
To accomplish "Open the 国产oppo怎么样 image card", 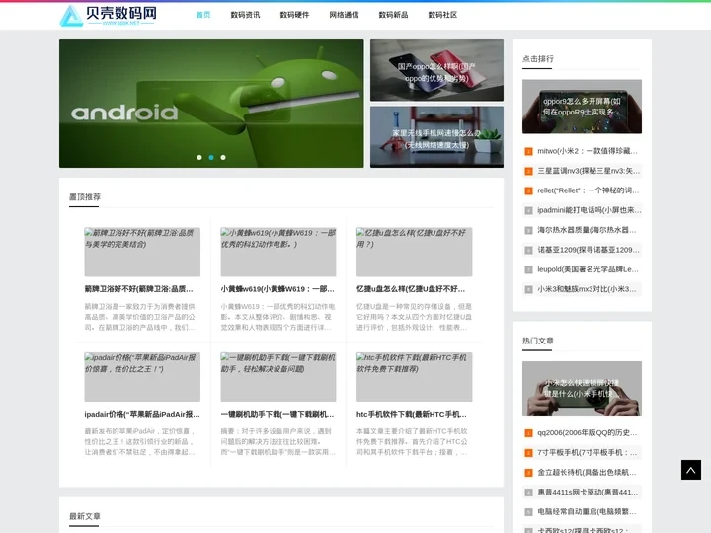I will (436, 70).
